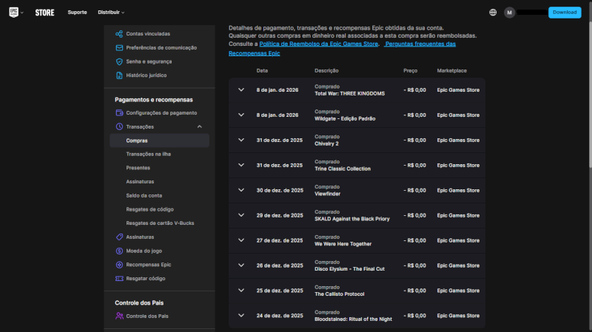Open Resgatar código ticket icon

click(x=119, y=279)
